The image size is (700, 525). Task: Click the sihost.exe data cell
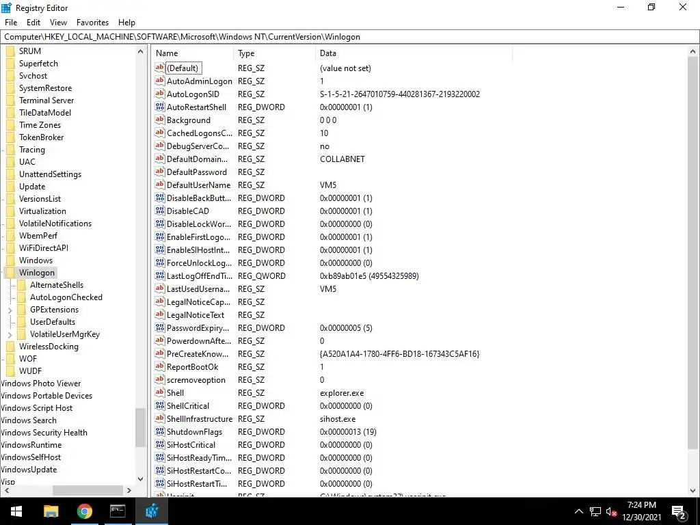click(338, 419)
